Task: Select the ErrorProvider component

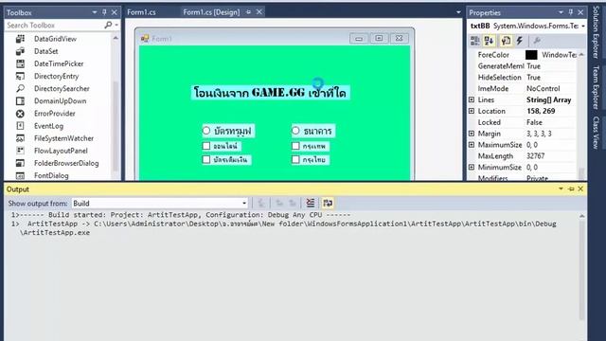Action: (55, 114)
